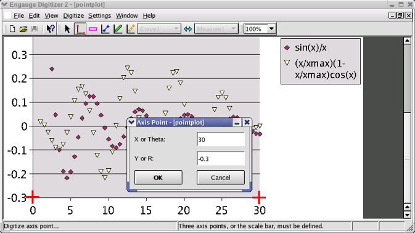Expand the Curve1 dropdown

tap(159, 29)
